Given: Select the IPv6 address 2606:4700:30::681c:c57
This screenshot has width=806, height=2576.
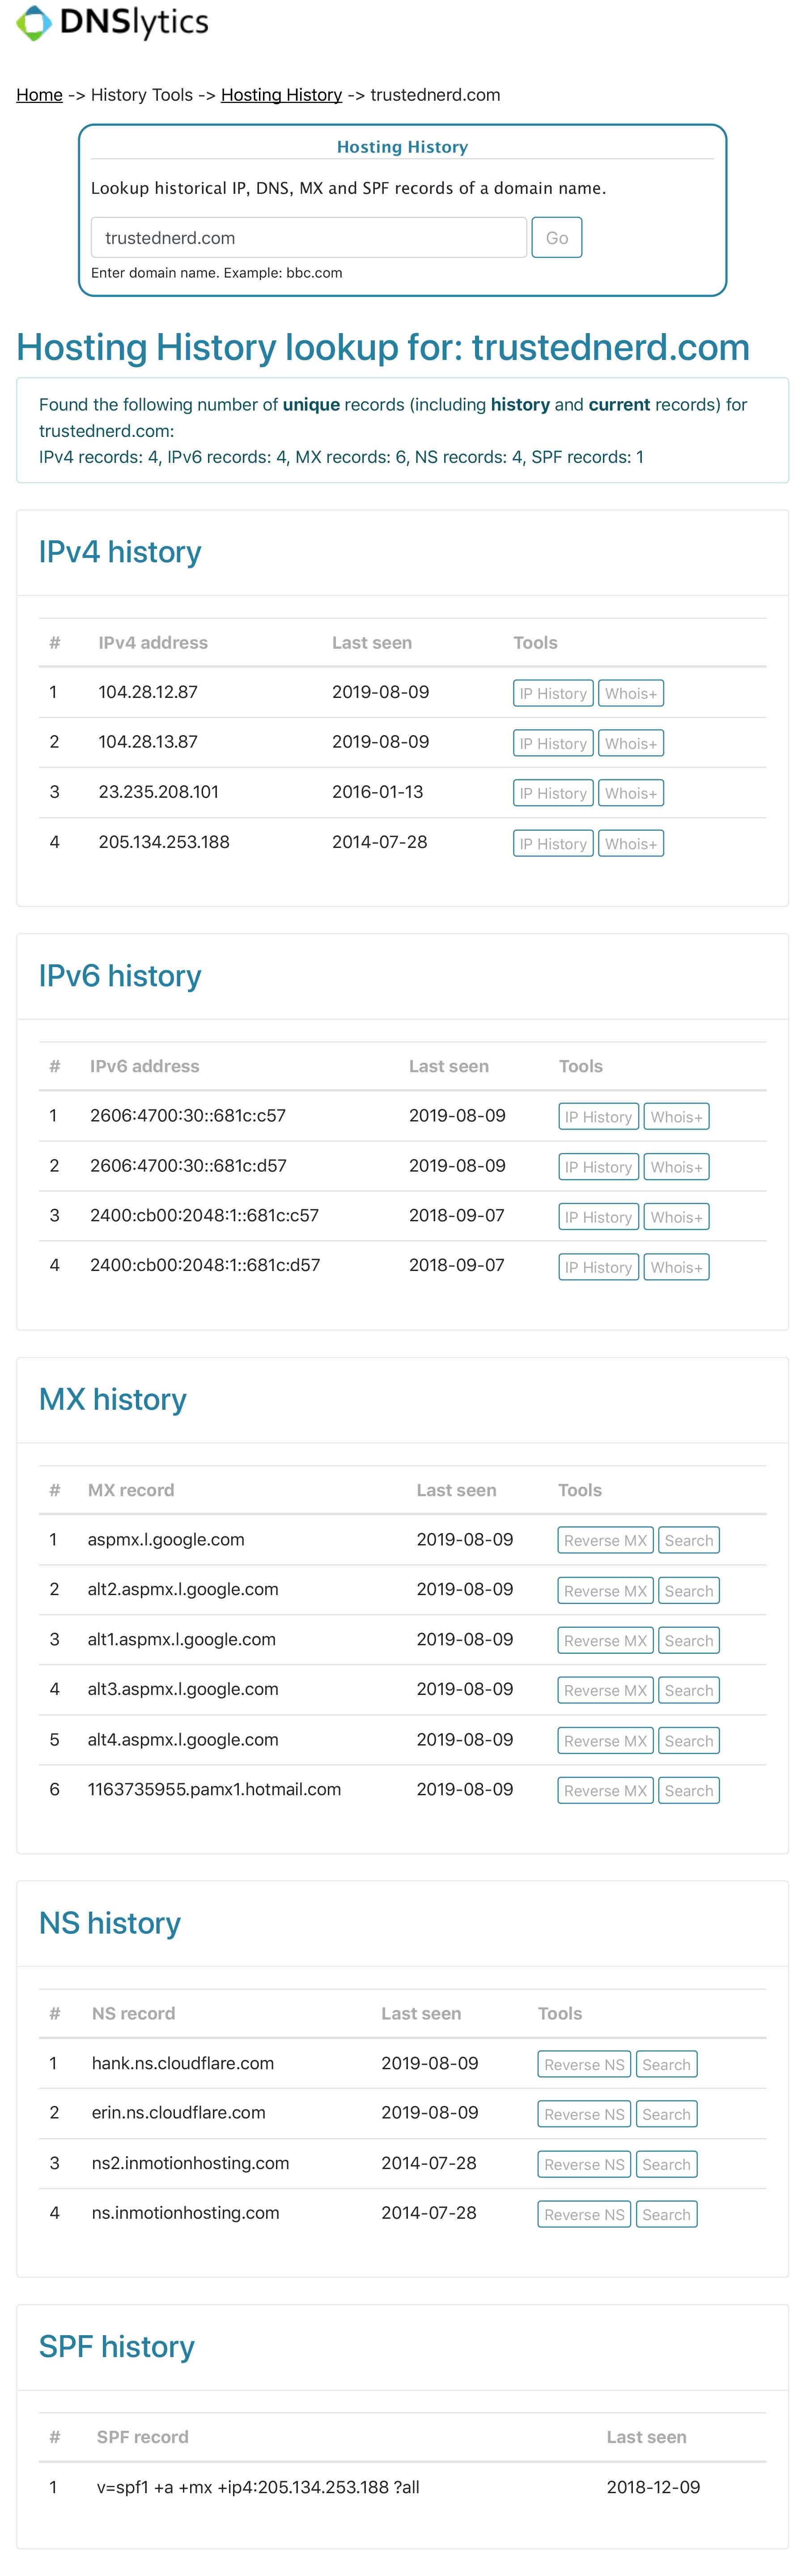Looking at the screenshot, I should (x=188, y=1116).
